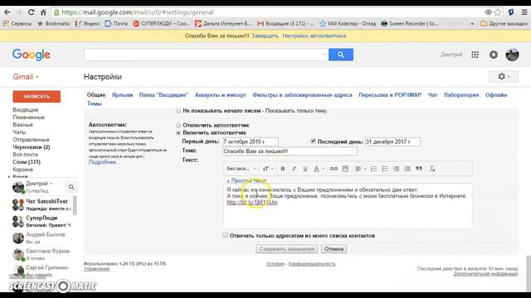Open the Яндекс bookmark

click(87, 24)
